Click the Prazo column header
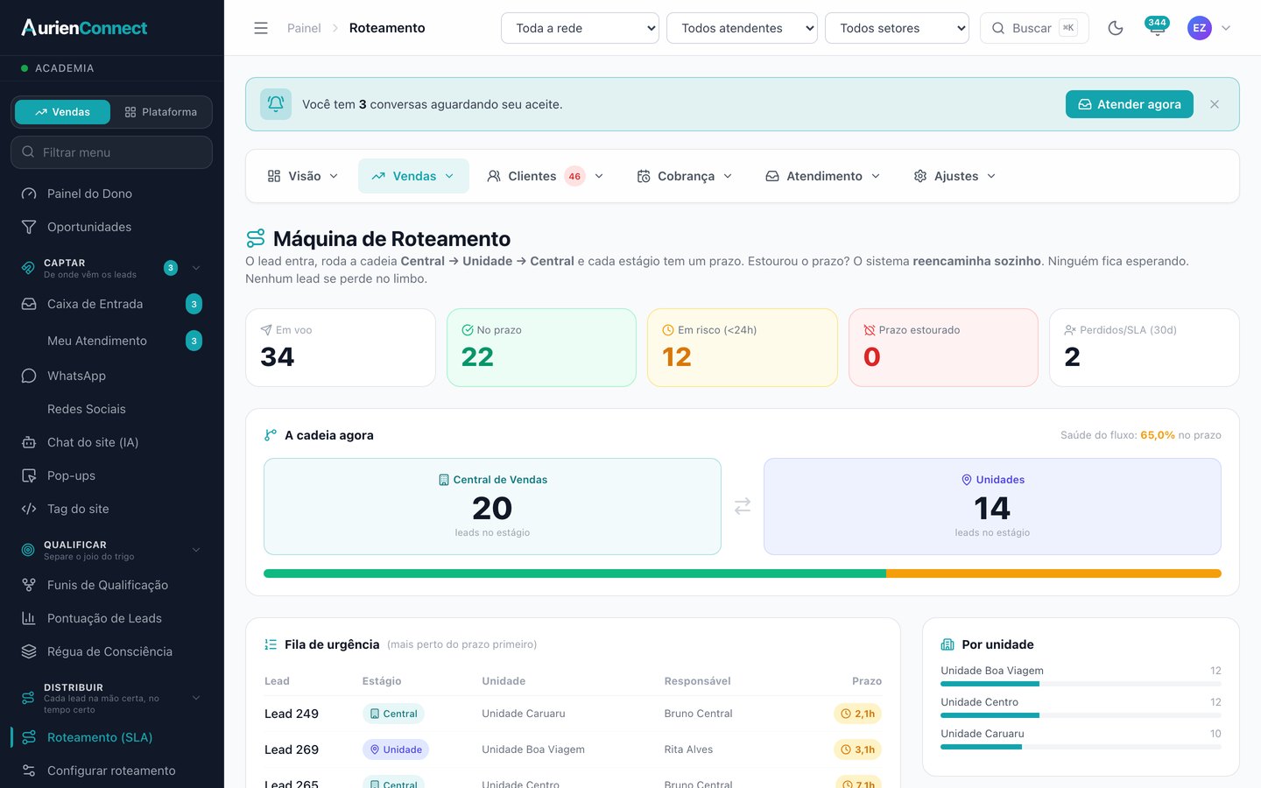 [867, 681]
